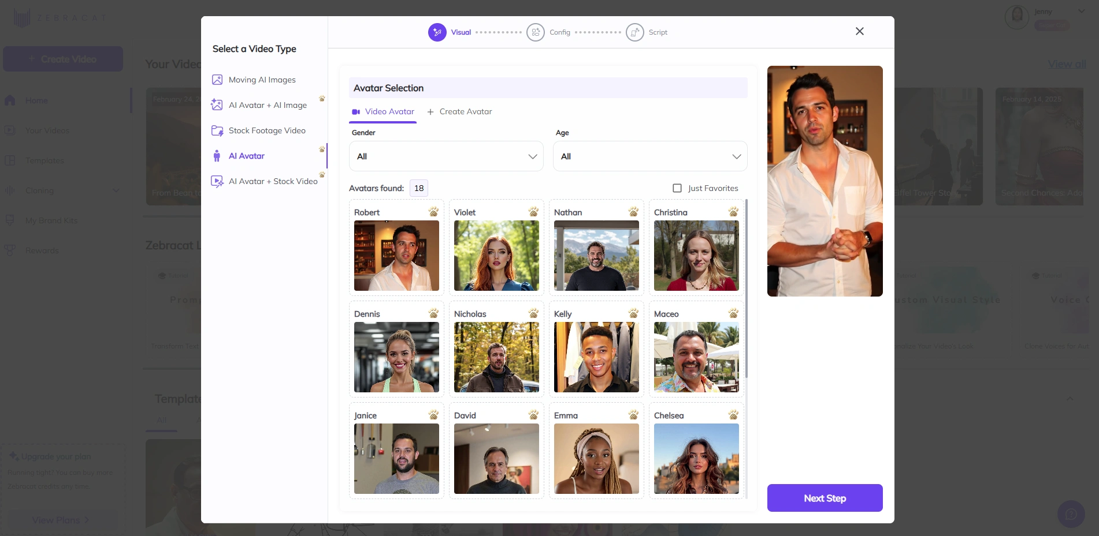The width and height of the screenshot is (1099, 536).
Task: Click the favorite icon on David's card
Action: [x=533, y=415]
